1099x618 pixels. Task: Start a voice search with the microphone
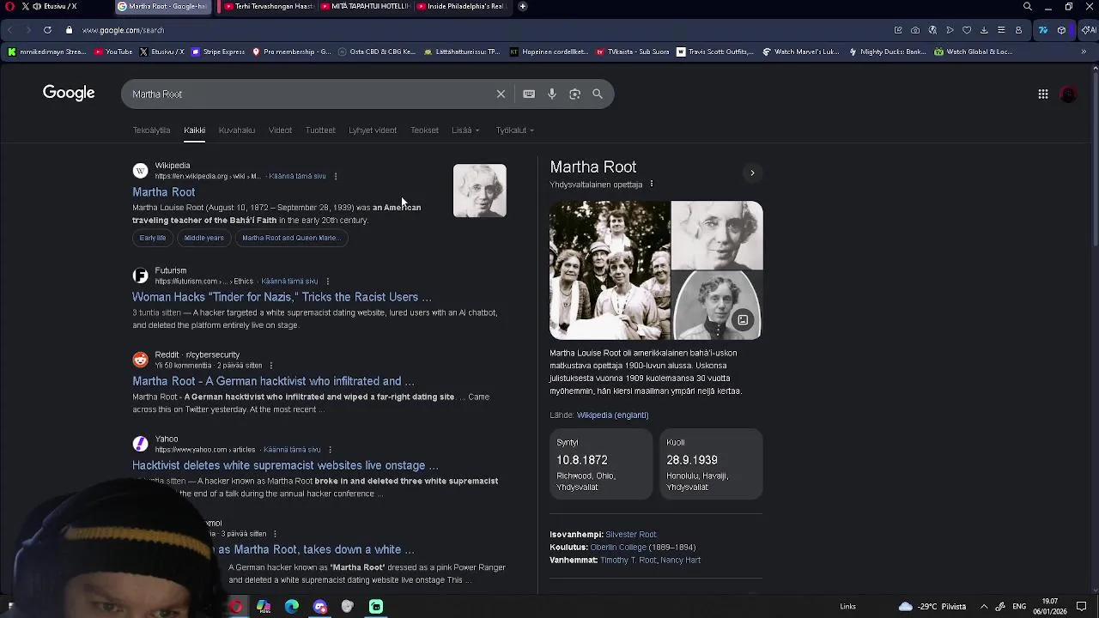pos(552,94)
